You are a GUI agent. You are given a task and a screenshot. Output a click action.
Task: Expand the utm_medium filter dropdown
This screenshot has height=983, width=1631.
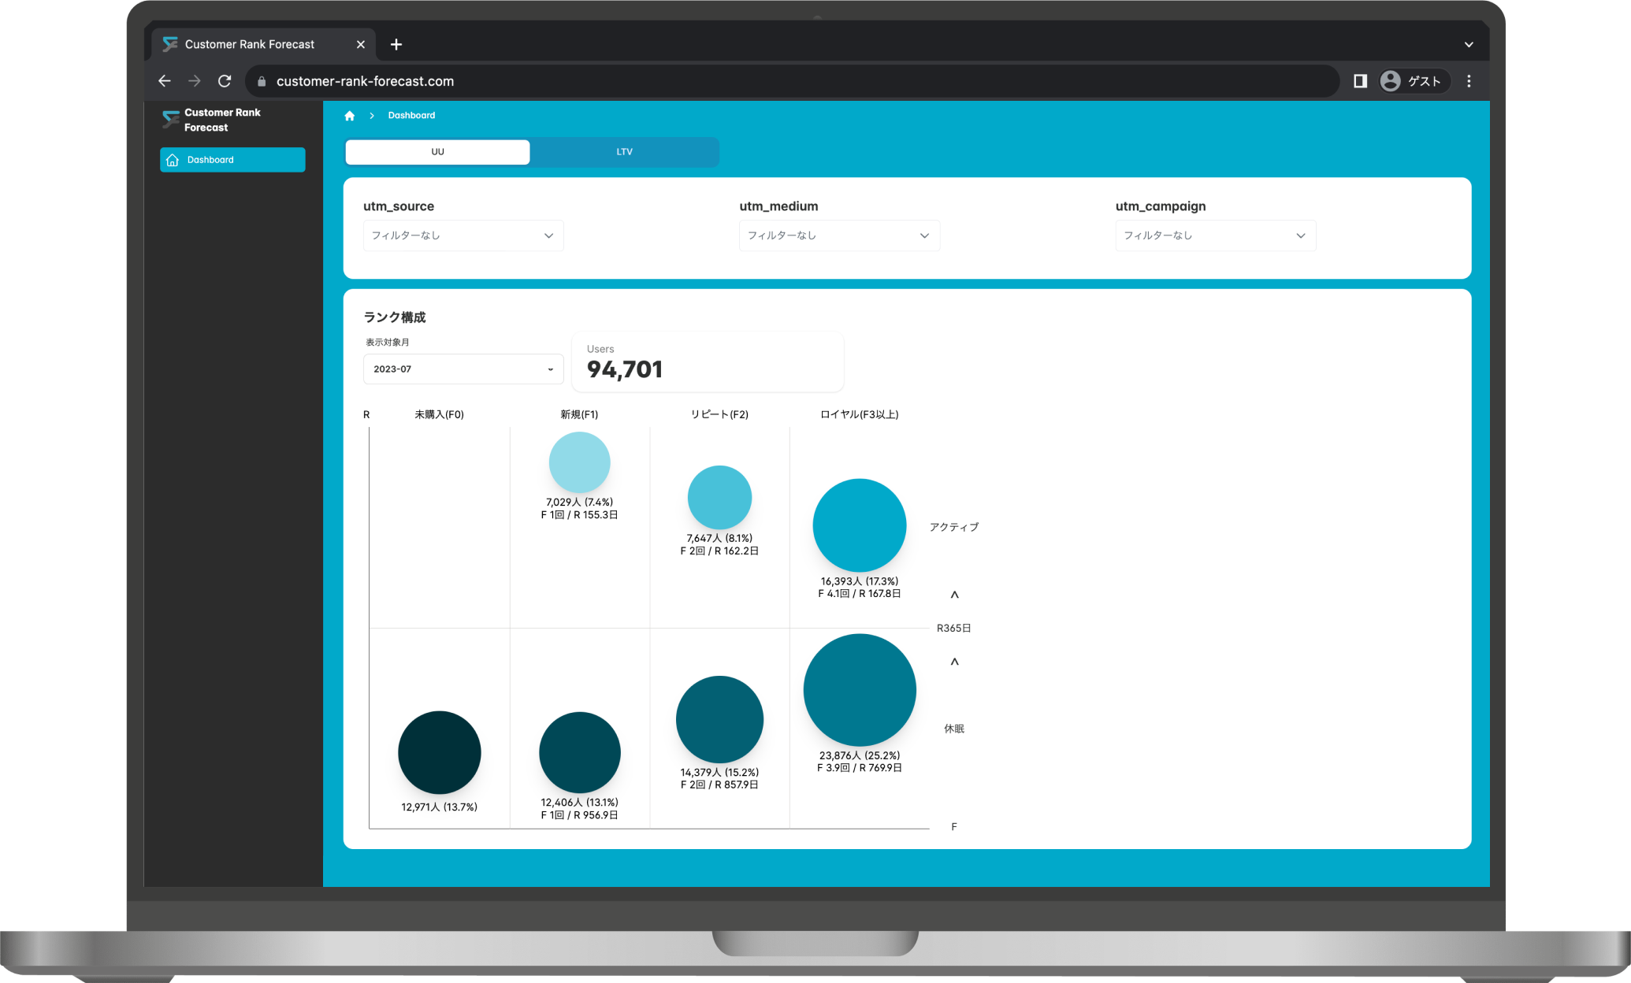[x=839, y=236]
